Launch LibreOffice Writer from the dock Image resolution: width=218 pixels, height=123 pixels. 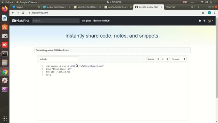click(4, 18)
